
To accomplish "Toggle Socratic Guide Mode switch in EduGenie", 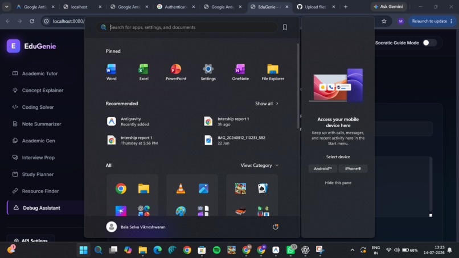I will [429, 43].
